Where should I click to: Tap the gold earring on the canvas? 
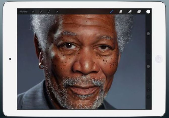point(41,66)
